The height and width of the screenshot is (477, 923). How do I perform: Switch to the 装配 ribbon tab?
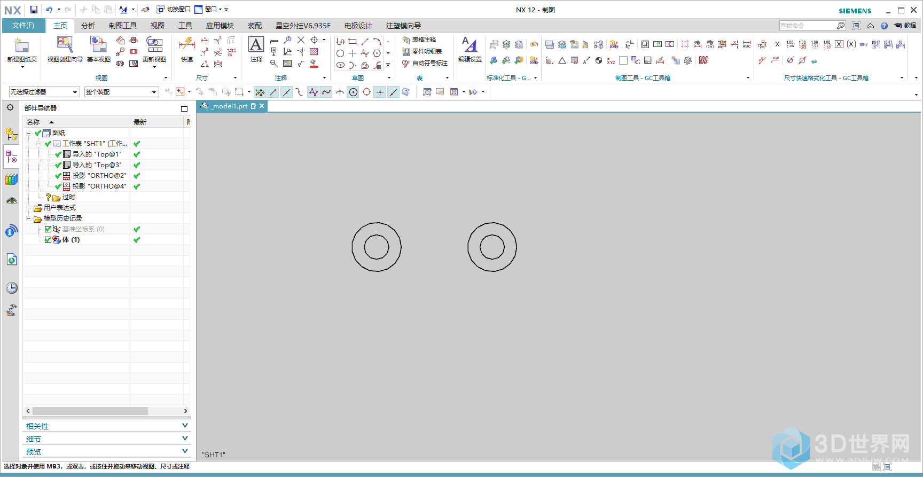click(255, 26)
